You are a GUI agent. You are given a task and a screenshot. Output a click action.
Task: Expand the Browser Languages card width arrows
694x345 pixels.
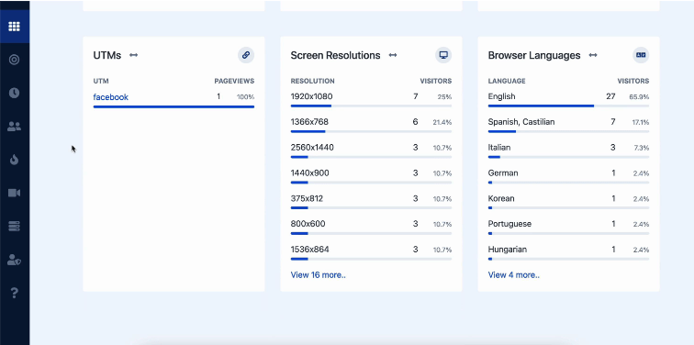coord(593,55)
